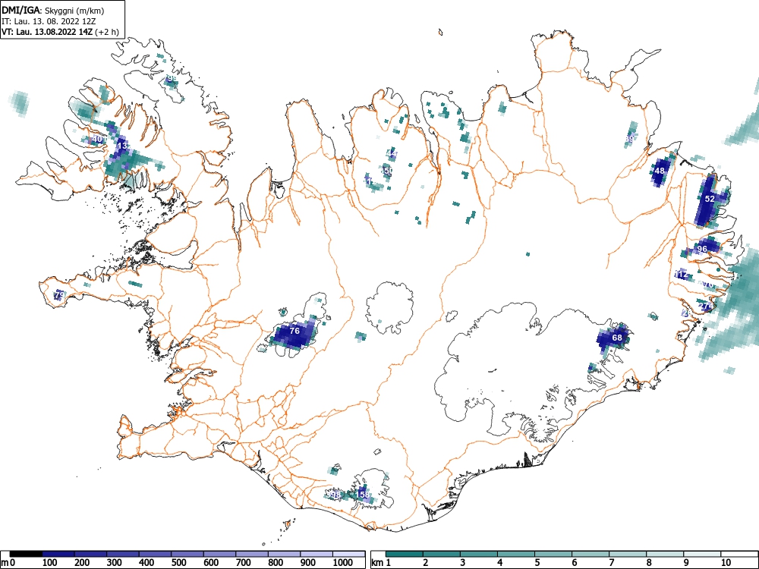Screen dimensions: 759x569
Task: Click the 'DMI/IGA: Skyggni (m/km)' title line
Action: 53,10
